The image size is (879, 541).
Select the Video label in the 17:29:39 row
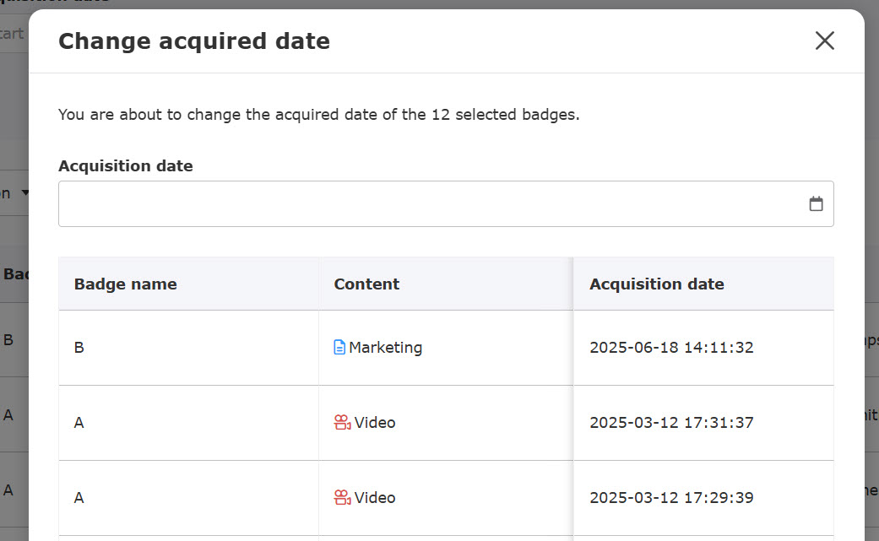pos(375,497)
